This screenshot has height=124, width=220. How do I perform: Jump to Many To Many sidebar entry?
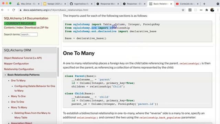19,107
